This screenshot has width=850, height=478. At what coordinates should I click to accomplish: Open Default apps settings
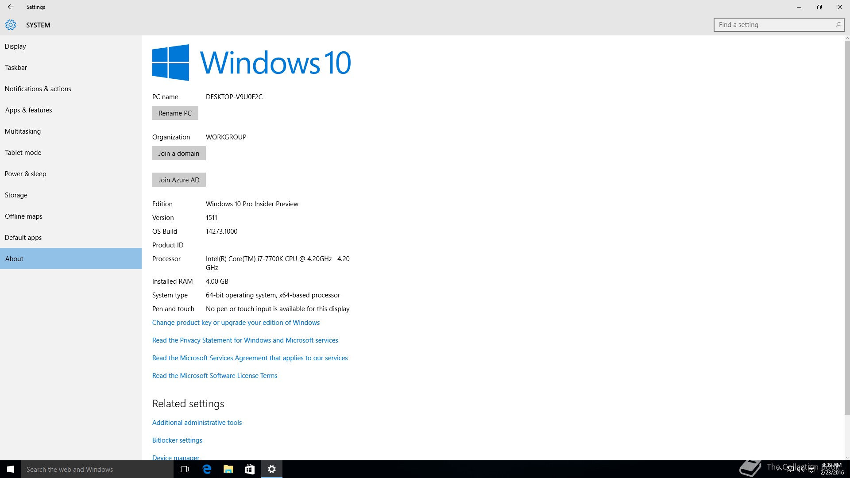[x=71, y=238]
